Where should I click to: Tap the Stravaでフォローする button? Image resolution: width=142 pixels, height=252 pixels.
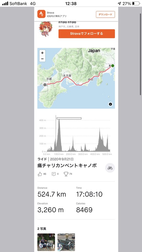tap(87, 34)
